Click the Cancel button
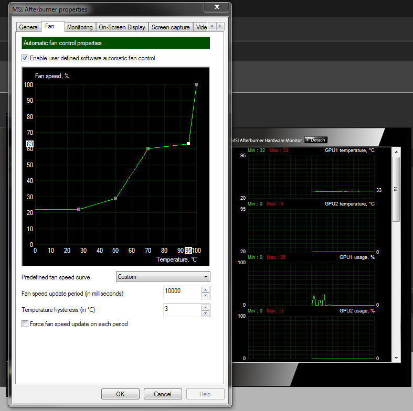 [x=163, y=394]
